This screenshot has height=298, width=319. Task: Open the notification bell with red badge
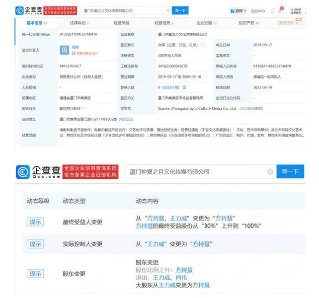[x=280, y=10]
